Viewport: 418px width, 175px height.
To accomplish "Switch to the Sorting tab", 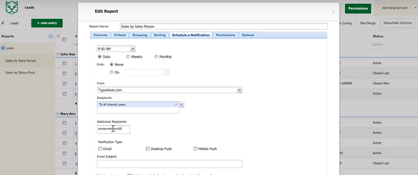I will 160,35.
